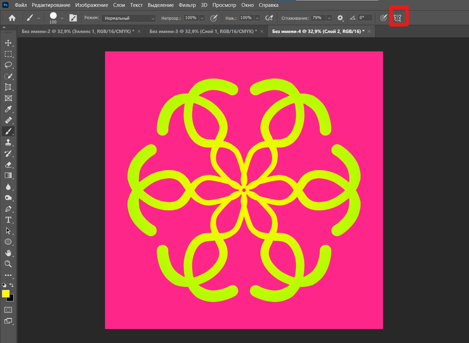The image size is (469, 343).
Task: Open the Edit Toolbar three-dots button
Action: [x=8, y=275]
